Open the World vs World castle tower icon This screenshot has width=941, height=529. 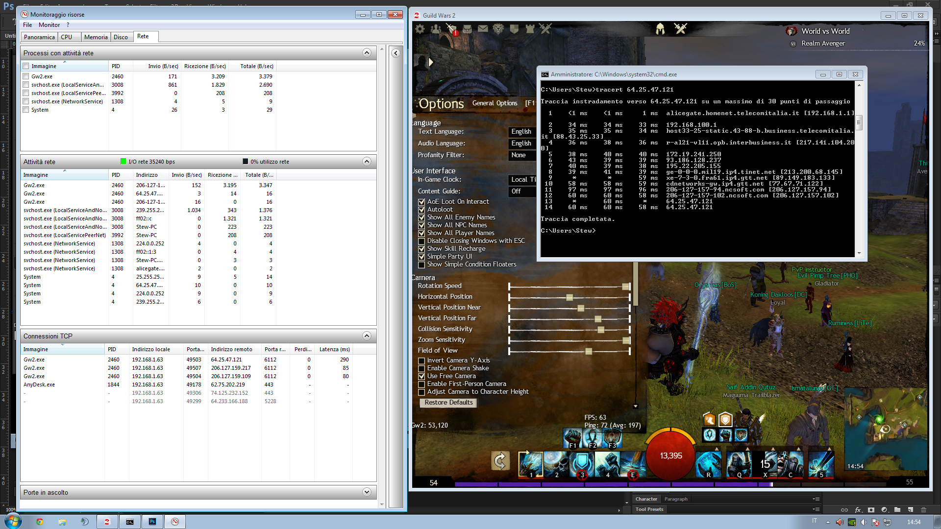(x=530, y=29)
